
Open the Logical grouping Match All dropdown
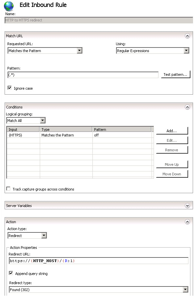pos(26,120)
